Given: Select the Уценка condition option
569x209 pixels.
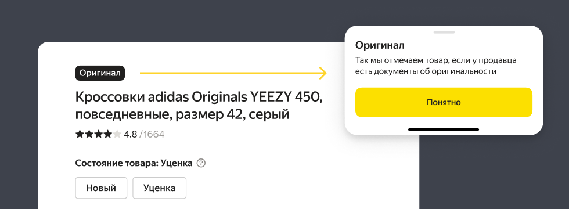Looking at the screenshot, I should (x=159, y=188).
